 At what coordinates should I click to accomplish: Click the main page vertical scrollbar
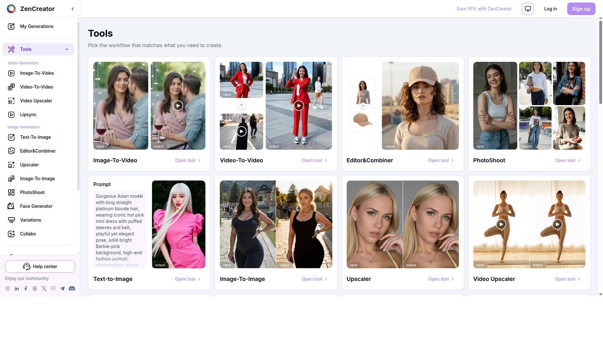600,63
